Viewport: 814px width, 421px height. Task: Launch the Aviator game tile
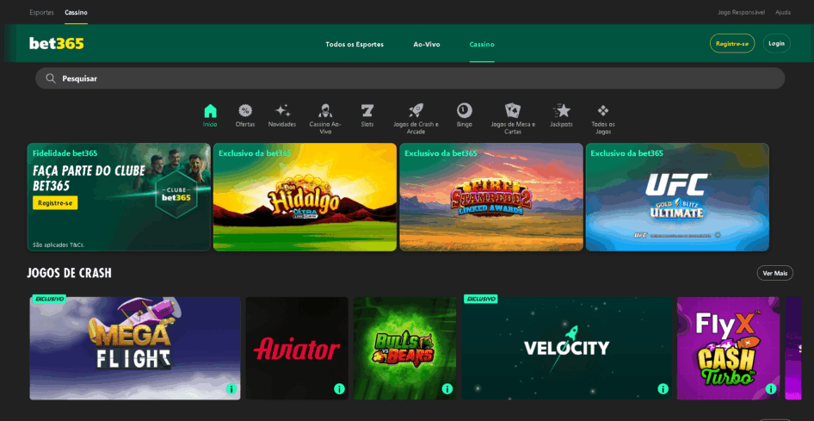tap(297, 349)
